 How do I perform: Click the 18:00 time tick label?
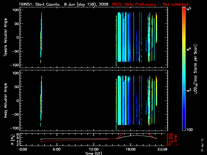tap(130, 149)
